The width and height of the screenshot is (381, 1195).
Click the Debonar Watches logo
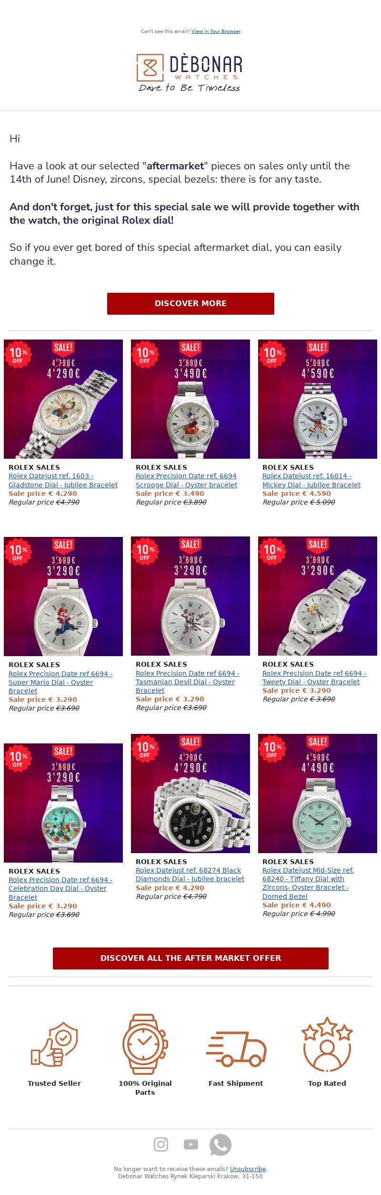pyautogui.click(x=190, y=72)
